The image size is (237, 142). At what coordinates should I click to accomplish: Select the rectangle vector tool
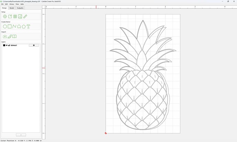click(x=10, y=26)
